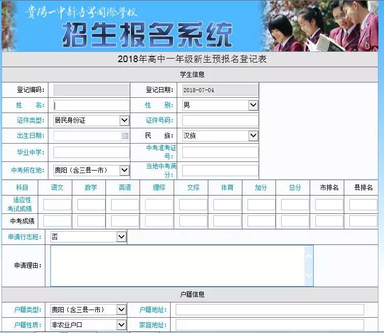This screenshot has height=333, width=384.
Task: Click 中考成绩 加分 score box
Action: tap(261, 221)
